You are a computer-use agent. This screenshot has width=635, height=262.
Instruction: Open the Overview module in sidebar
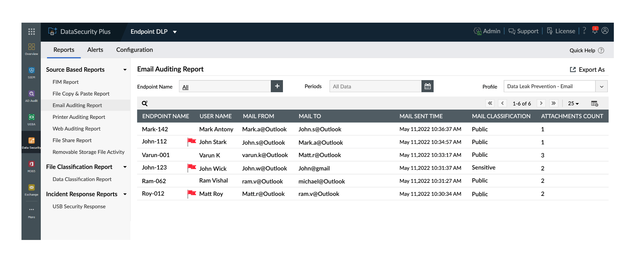pyautogui.click(x=31, y=49)
